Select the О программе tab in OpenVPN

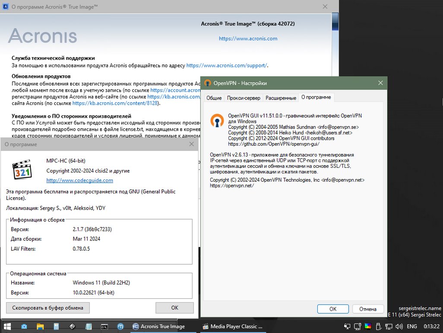click(316, 97)
